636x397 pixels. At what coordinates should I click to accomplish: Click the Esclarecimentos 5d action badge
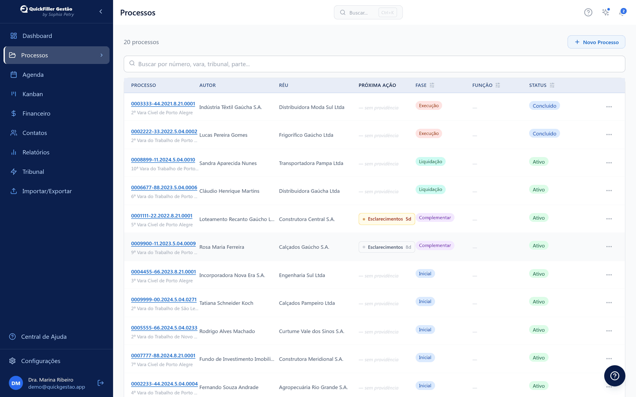click(387, 219)
